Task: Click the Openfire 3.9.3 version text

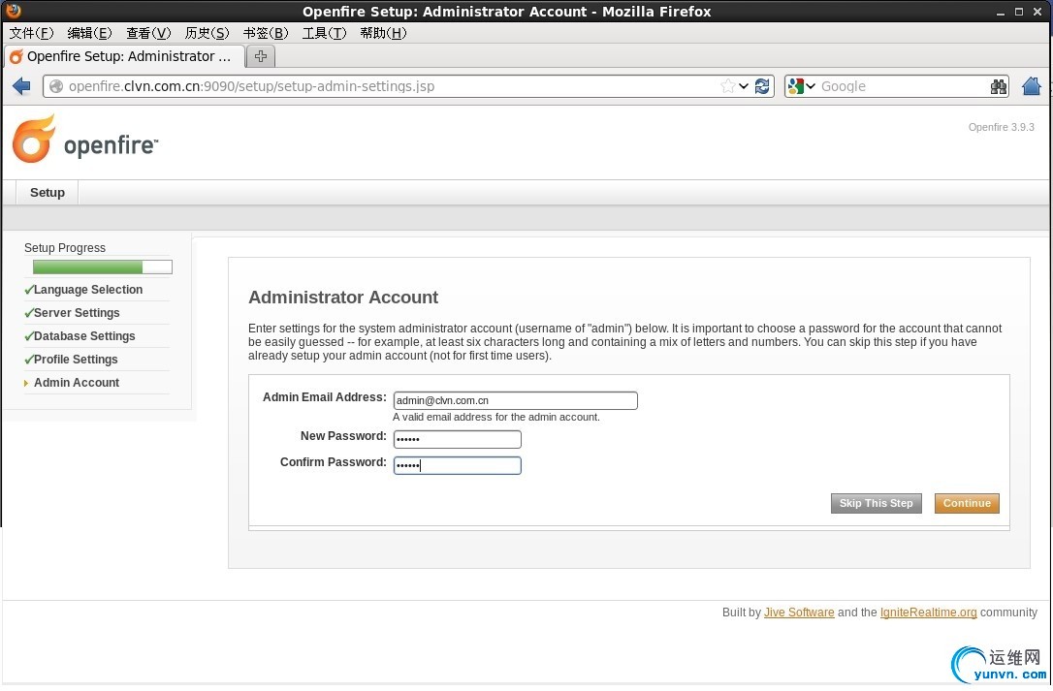Action: point(1002,127)
